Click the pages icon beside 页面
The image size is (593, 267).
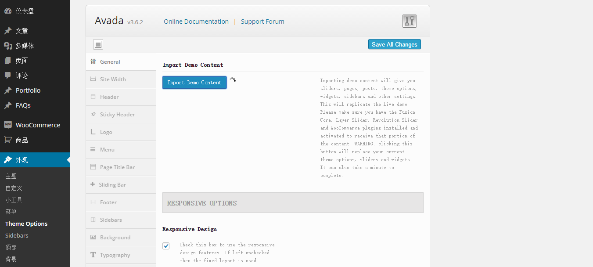pos(8,61)
